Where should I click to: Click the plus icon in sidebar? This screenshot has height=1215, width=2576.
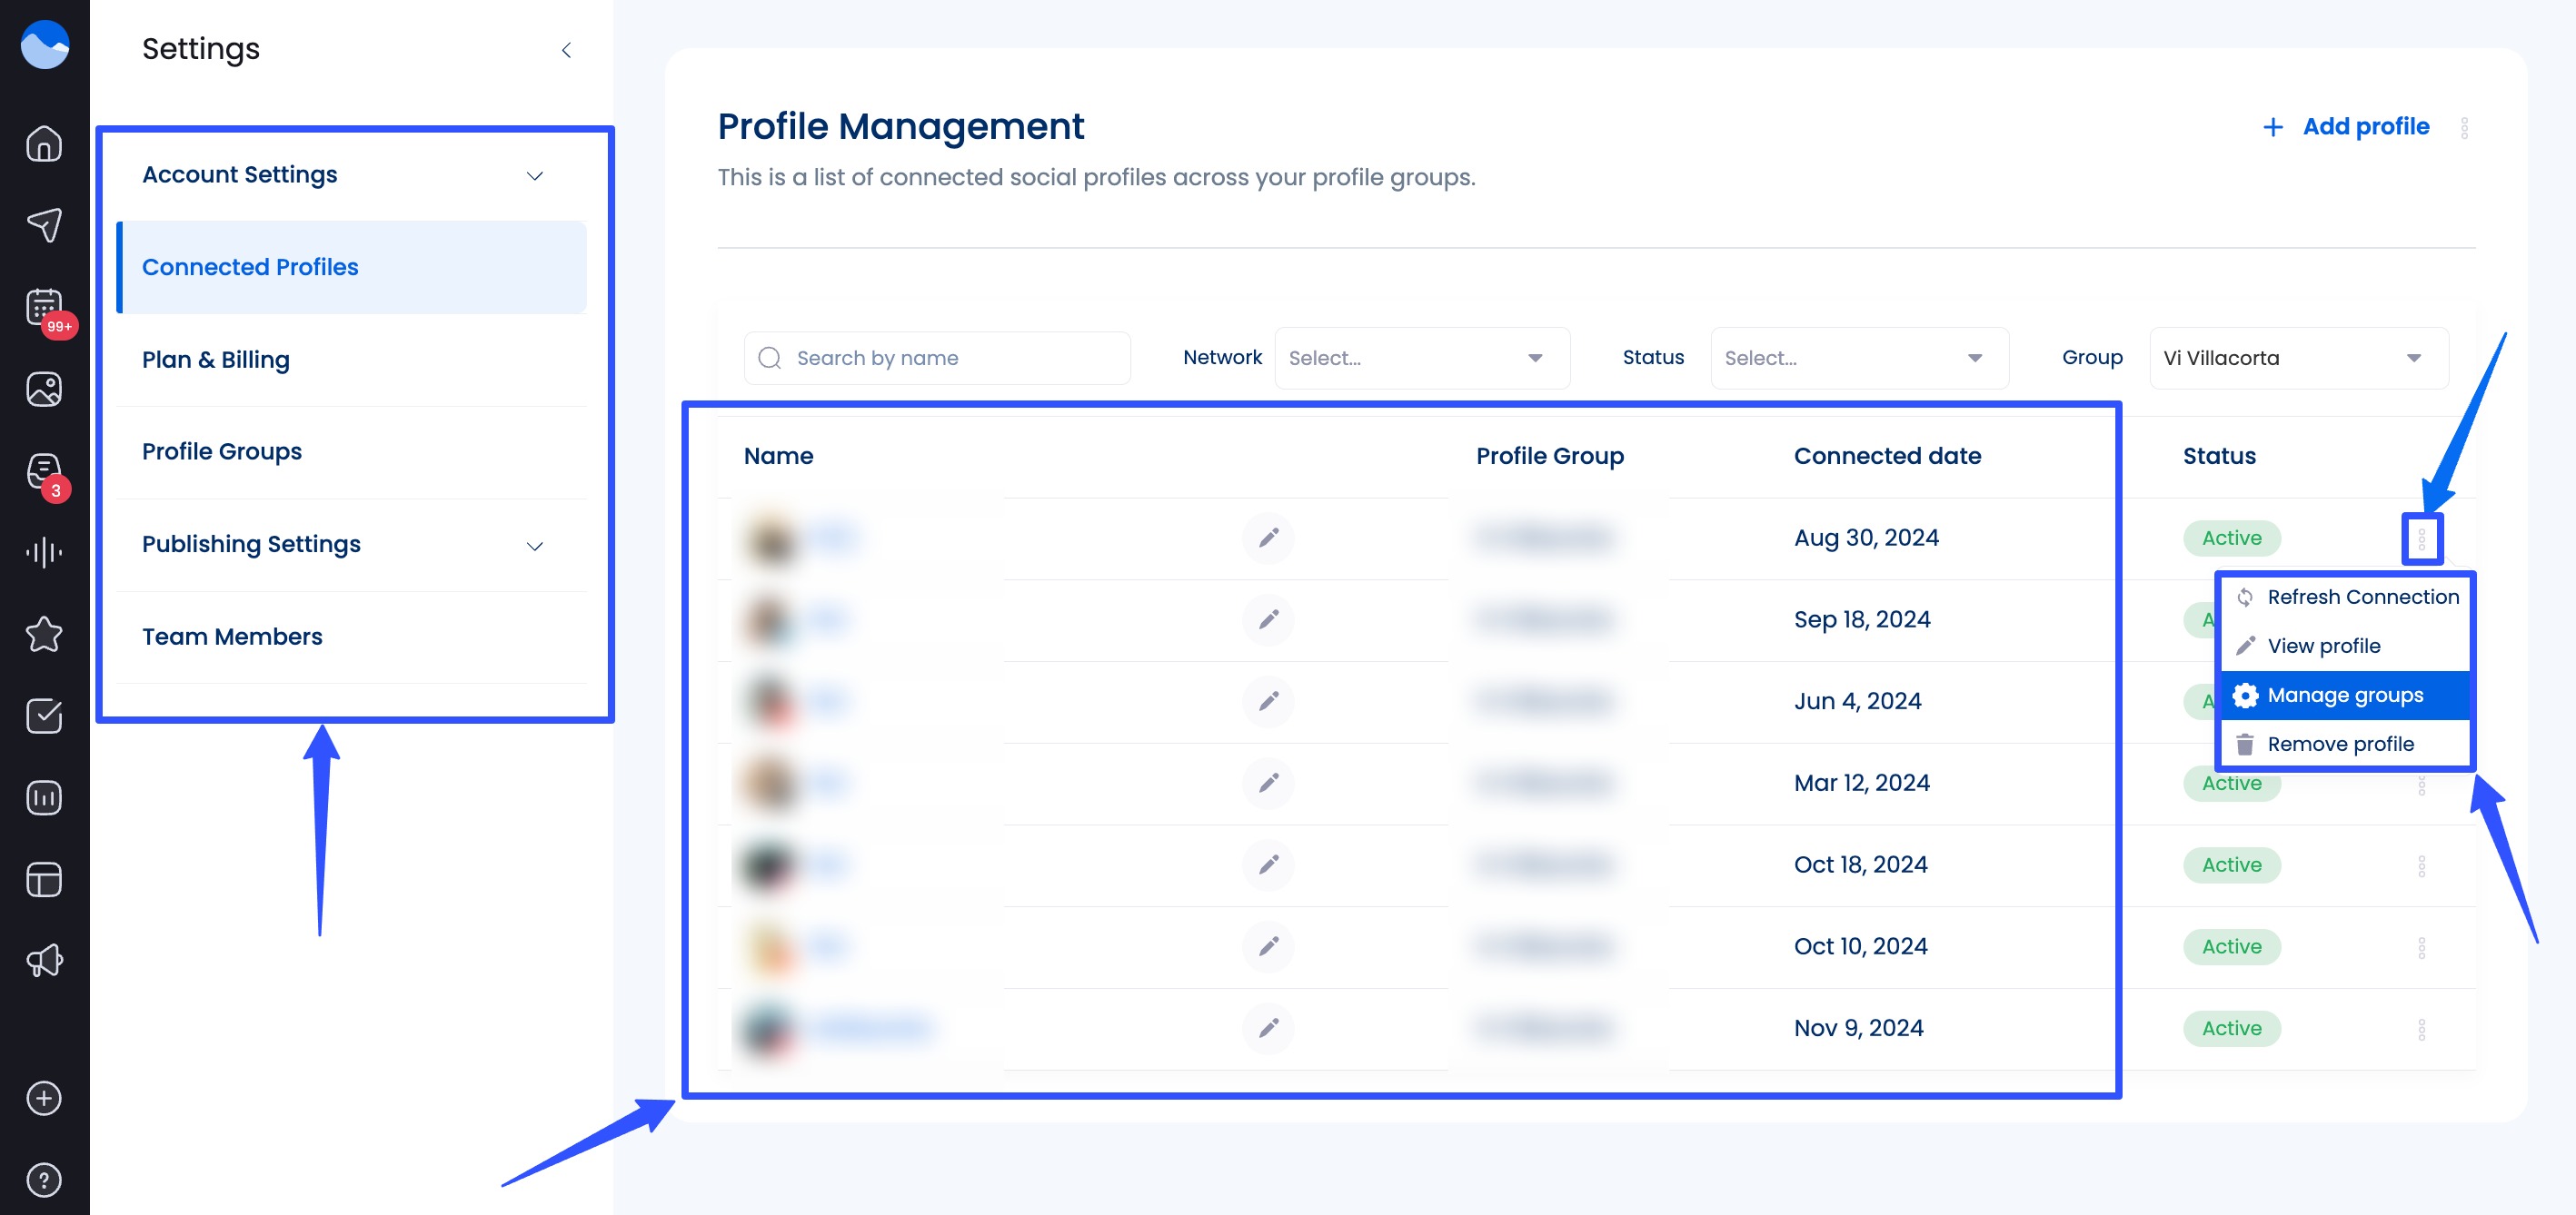click(x=44, y=1097)
